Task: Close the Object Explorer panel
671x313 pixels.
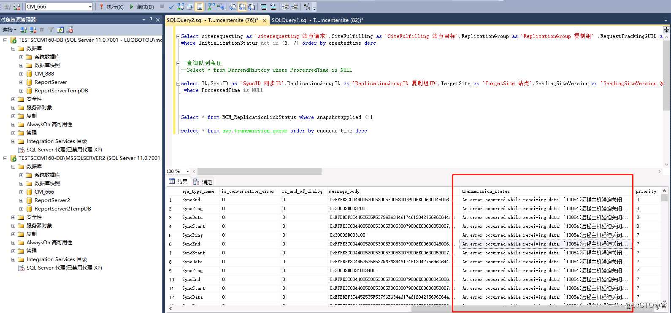Action: [158, 19]
